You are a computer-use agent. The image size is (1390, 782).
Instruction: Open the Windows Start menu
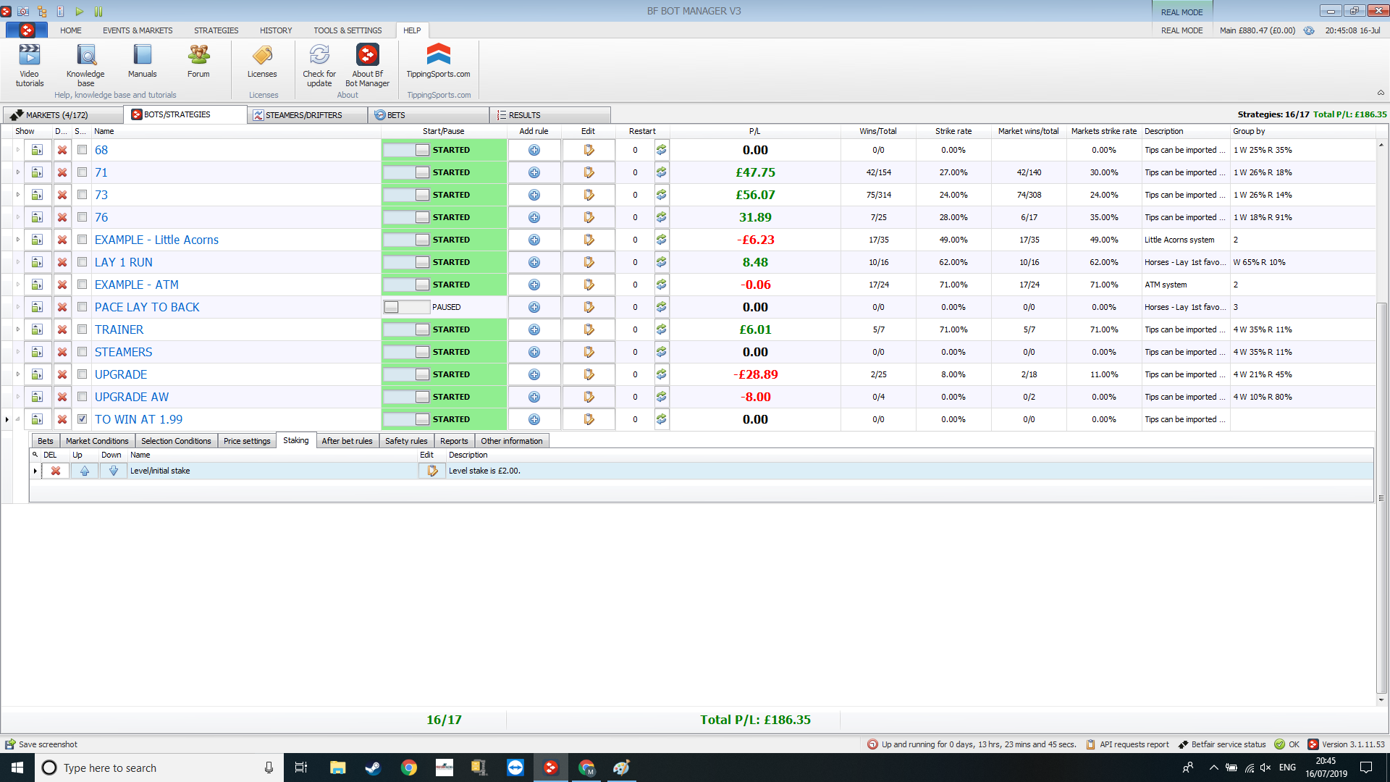[x=17, y=768]
